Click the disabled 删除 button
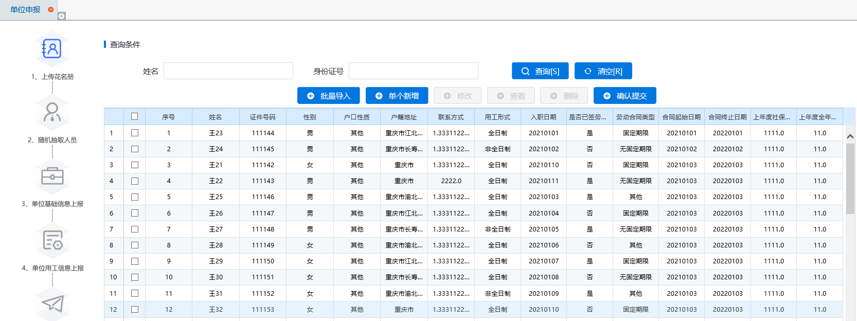Screen dimensions: 857x321 [x=564, y=96]
